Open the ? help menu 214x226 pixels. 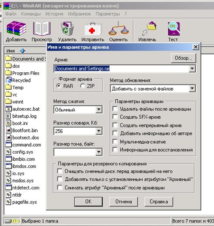point(126,14)
